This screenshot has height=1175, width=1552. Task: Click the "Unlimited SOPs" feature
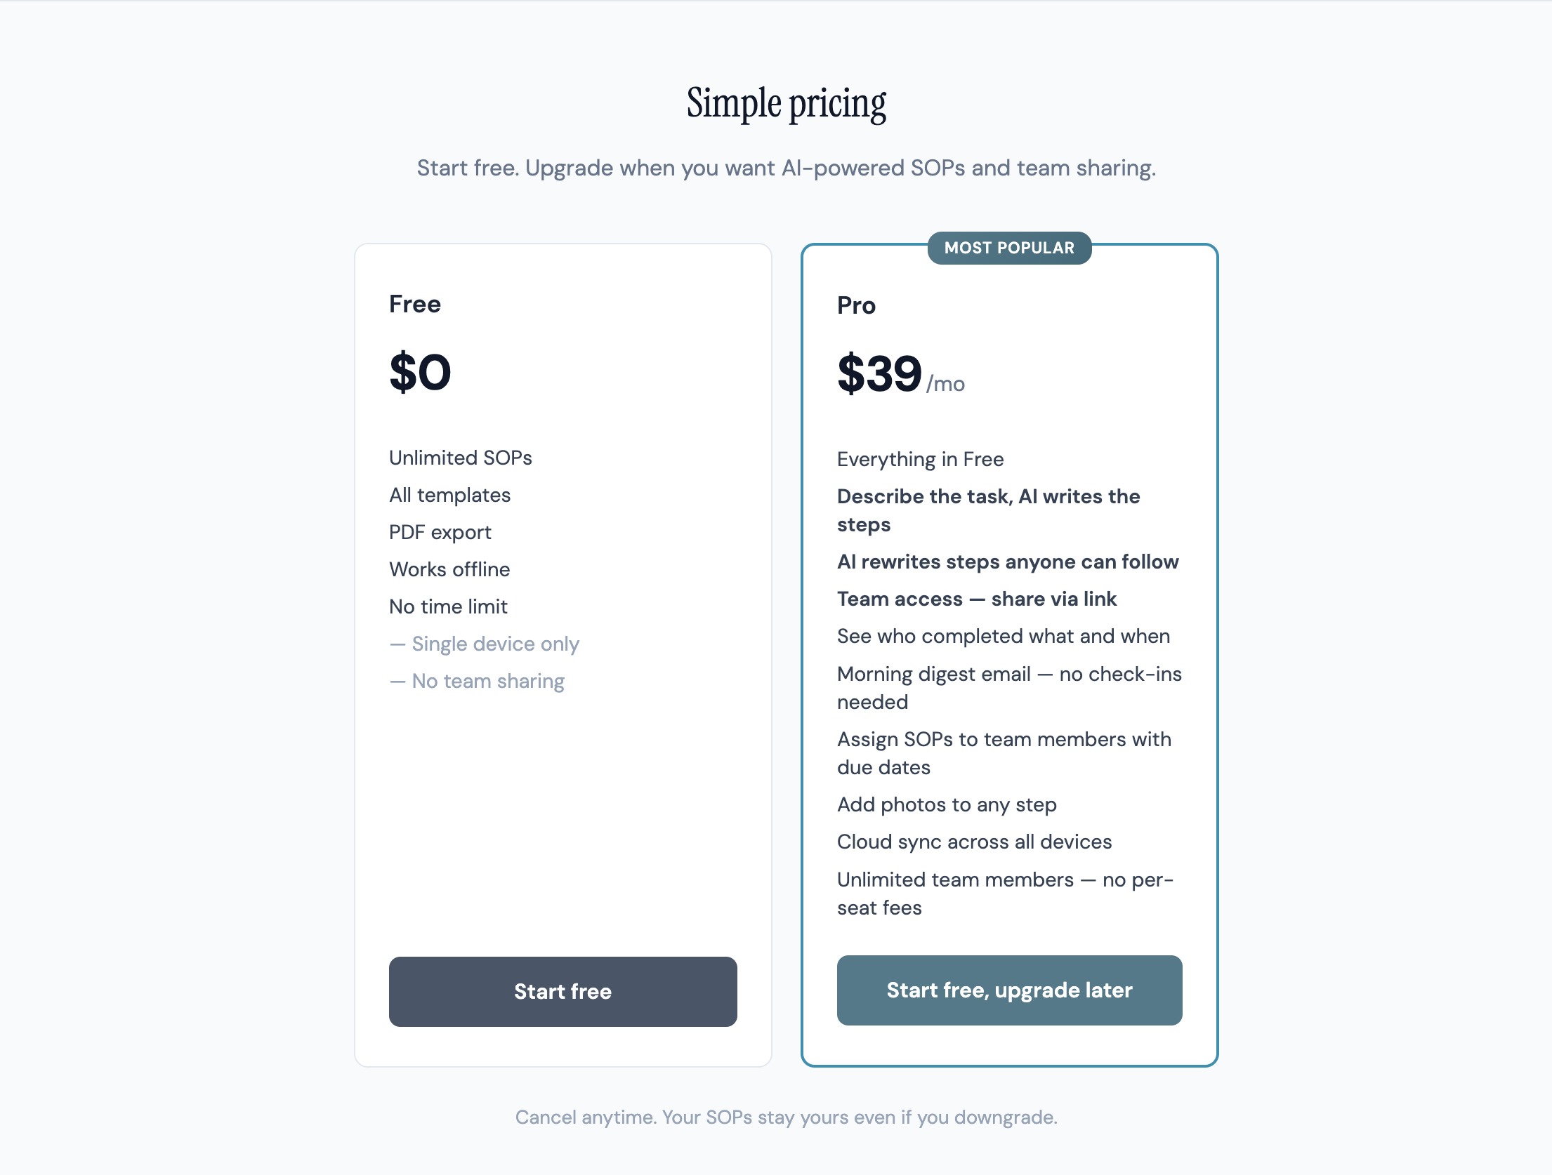[x=461, y=458]
